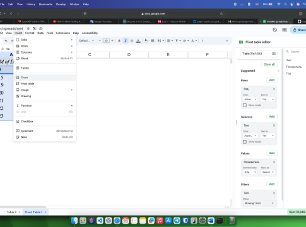Remove the Год field from Rows
Screen dimensions: 306x227
pos(274,89)
